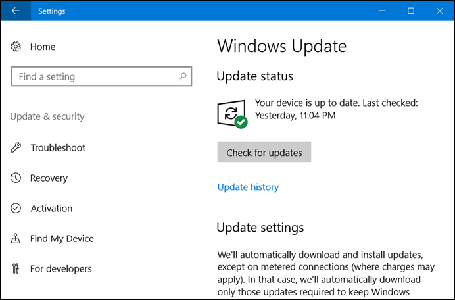Close the Settings window
The width and height of the screenshot is (455, 300).
pyautogui.click(x=440, y=11)
